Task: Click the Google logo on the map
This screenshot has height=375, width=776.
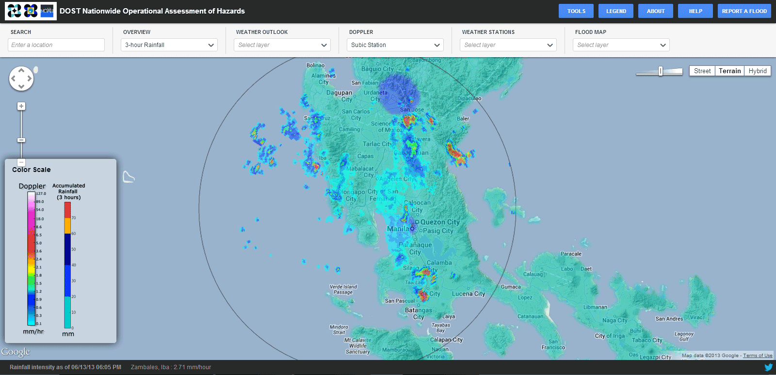Action: coord(16,352)
